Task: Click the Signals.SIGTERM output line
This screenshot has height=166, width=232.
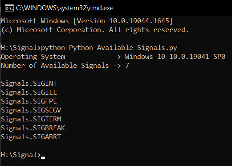Action: 31,119
